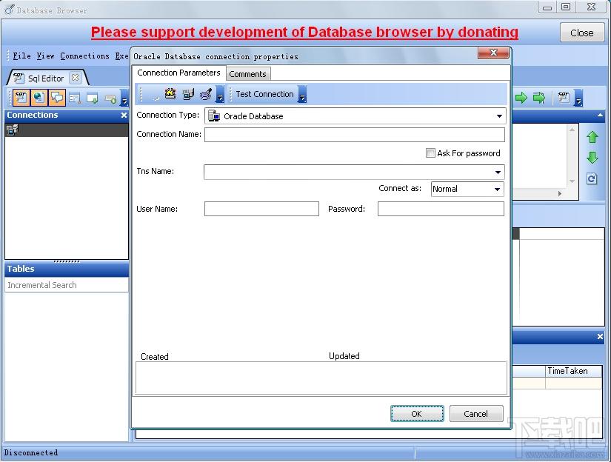Open the File menu
Viewport: 611px width, 462px height.
[x=21, y=56]
